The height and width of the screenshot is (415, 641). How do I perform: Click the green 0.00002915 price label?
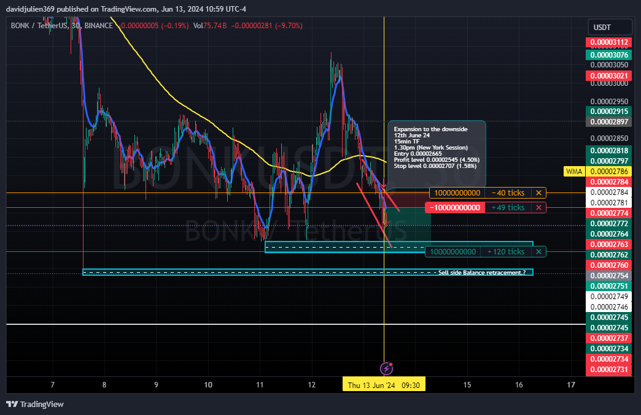[609, 112]
